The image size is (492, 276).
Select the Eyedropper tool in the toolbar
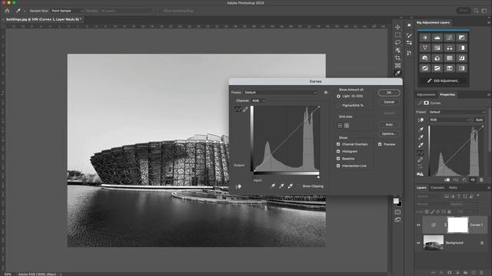pos(397,73)
